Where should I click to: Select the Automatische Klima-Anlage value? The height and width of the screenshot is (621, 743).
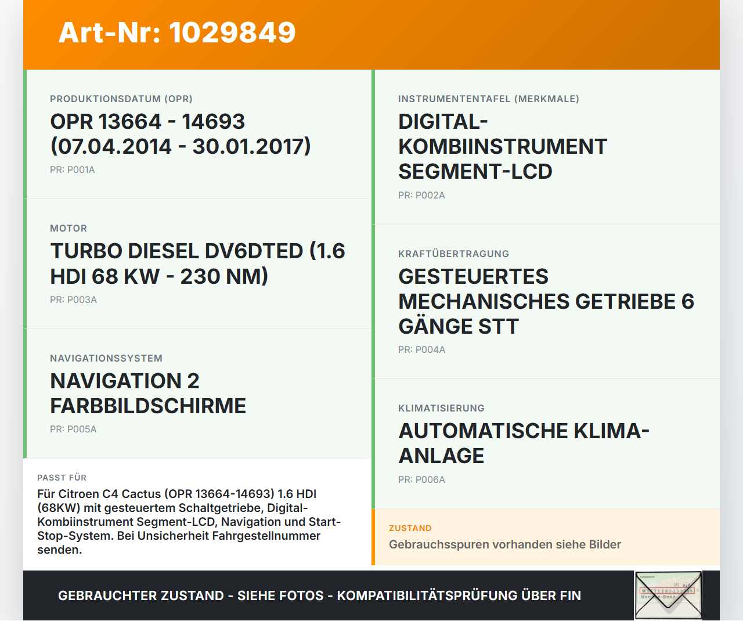524,443
